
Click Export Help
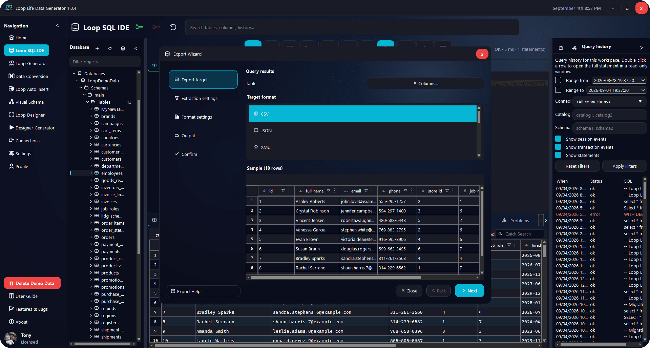[x=203, y=291]
